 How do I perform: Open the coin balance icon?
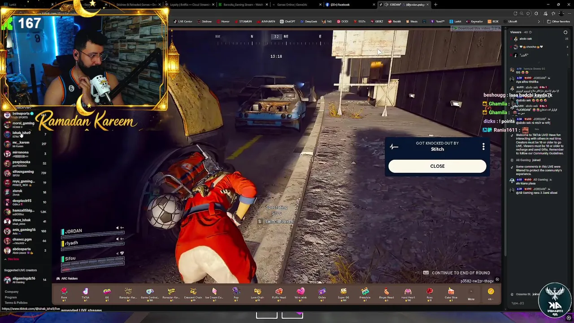click(x=491, y=292)
